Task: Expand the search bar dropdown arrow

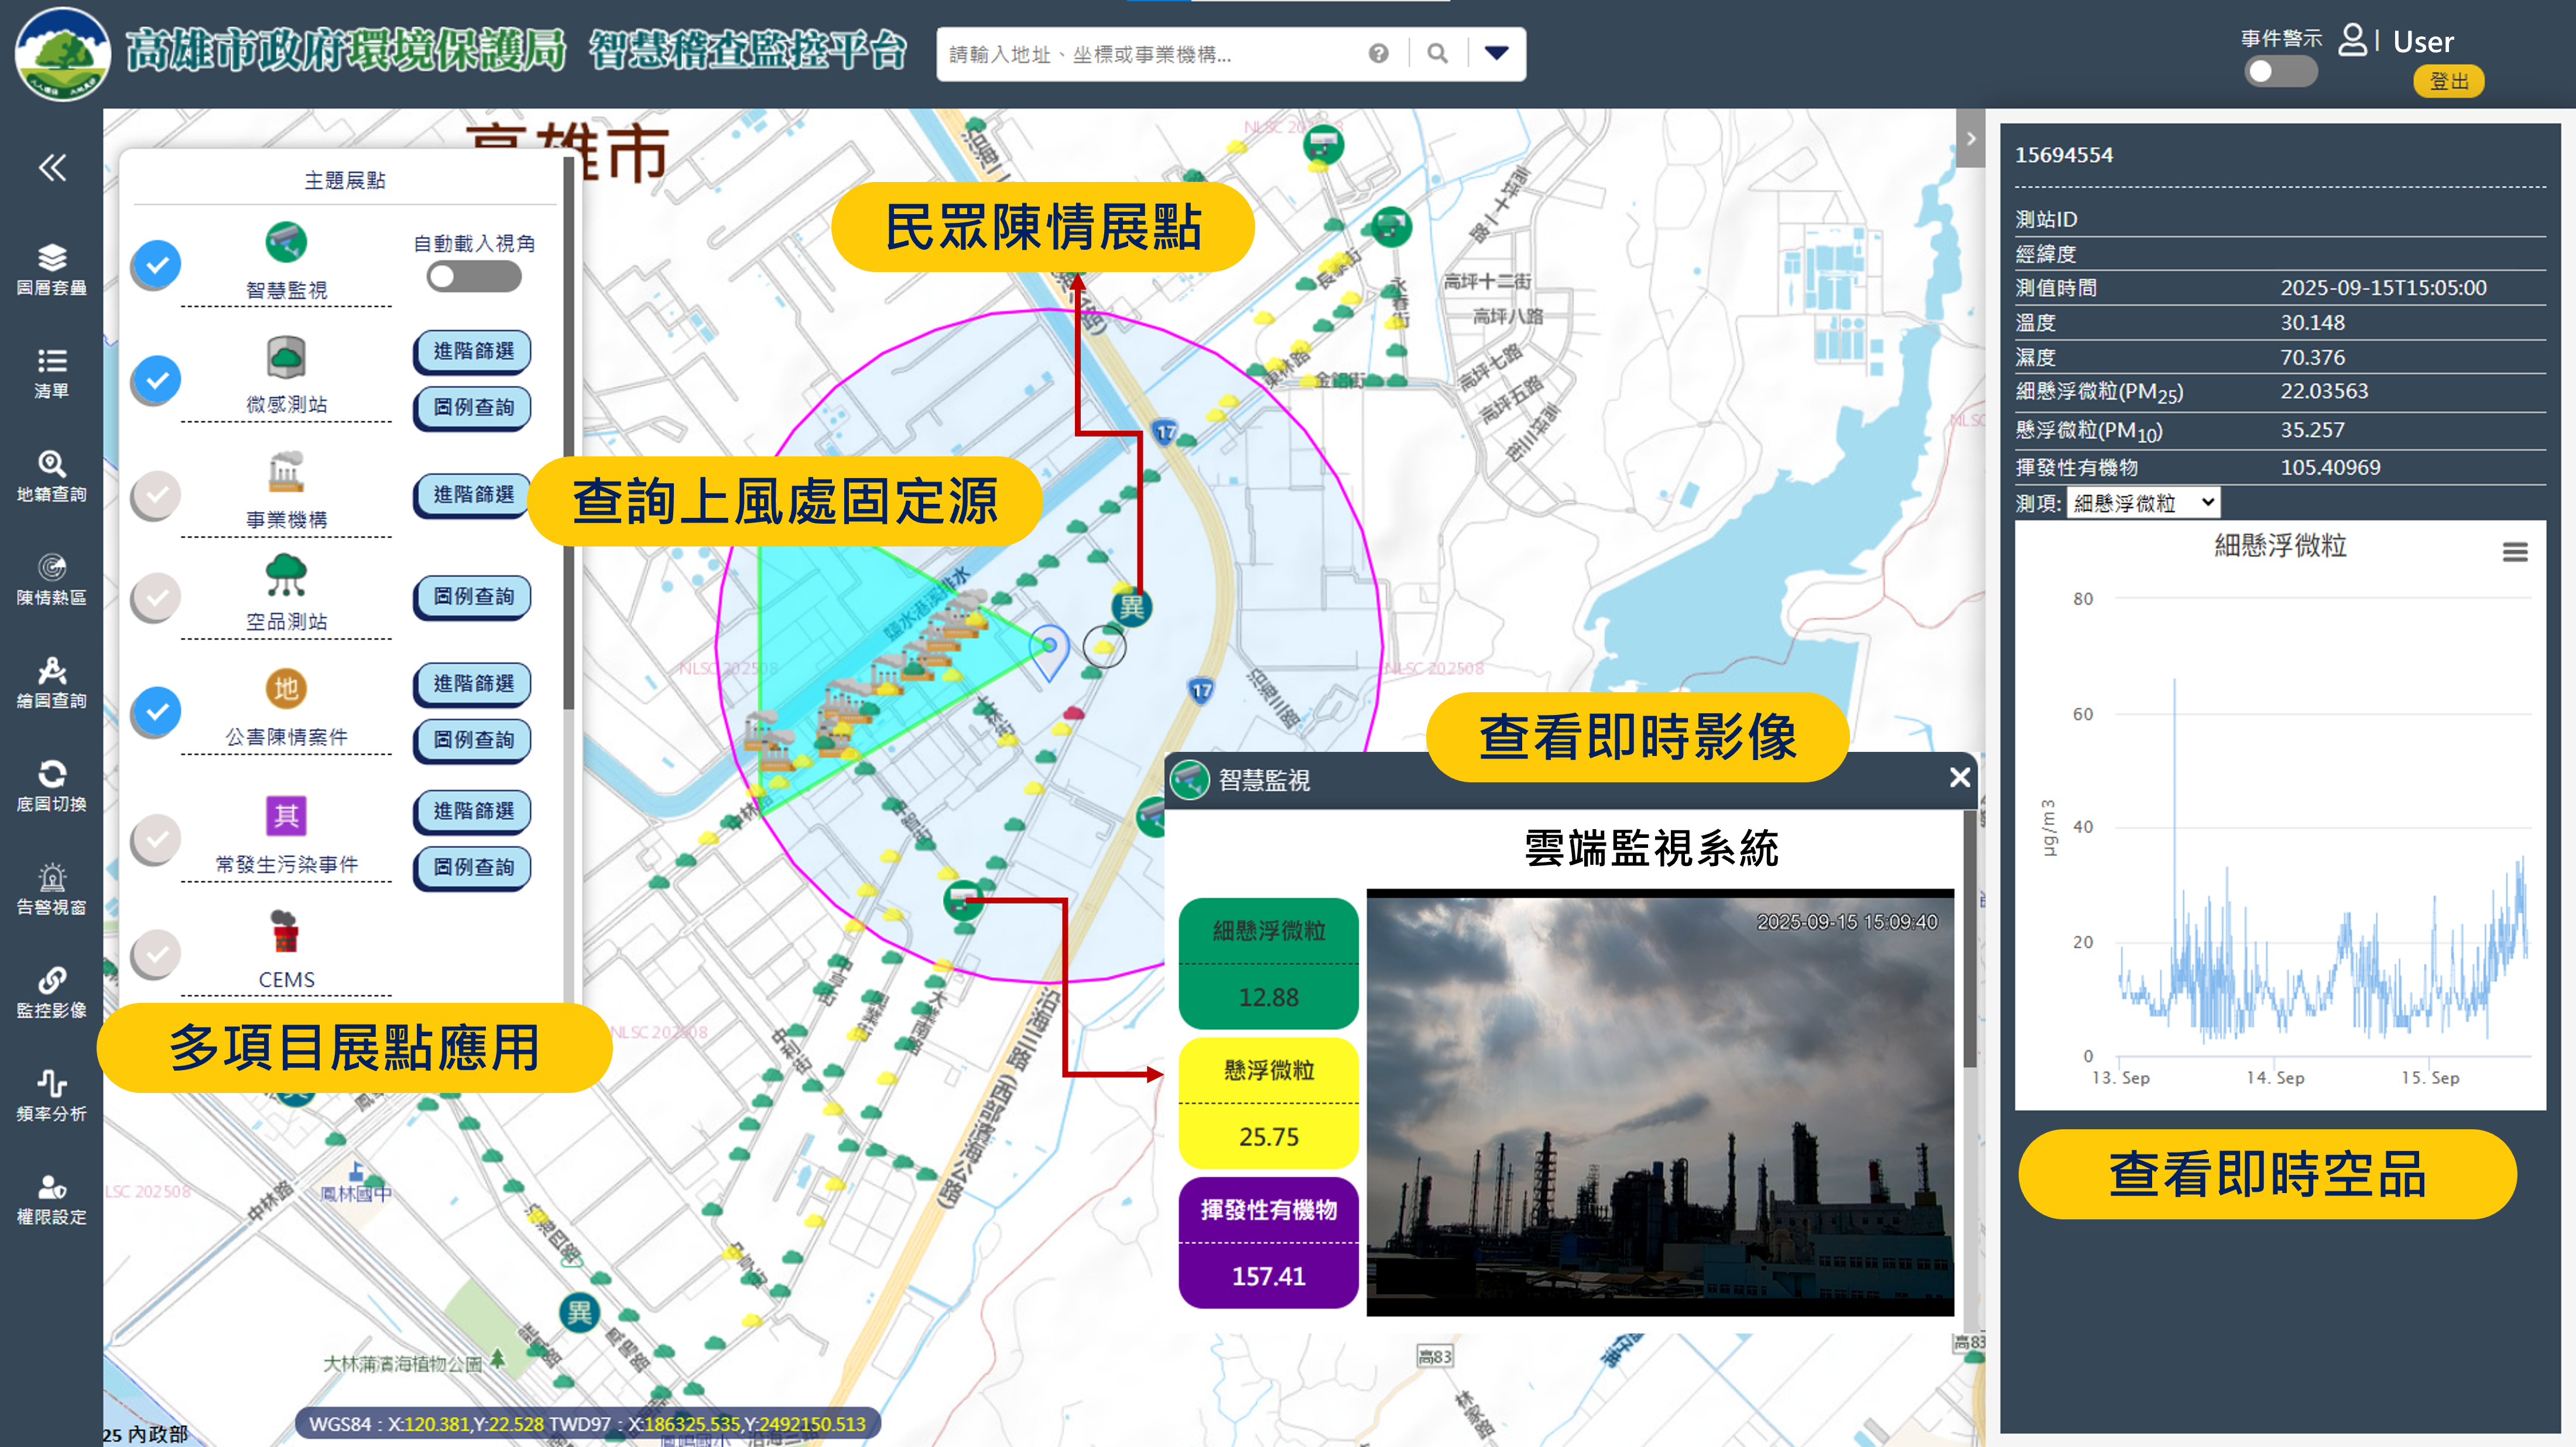Action: tap(1496, 54)
